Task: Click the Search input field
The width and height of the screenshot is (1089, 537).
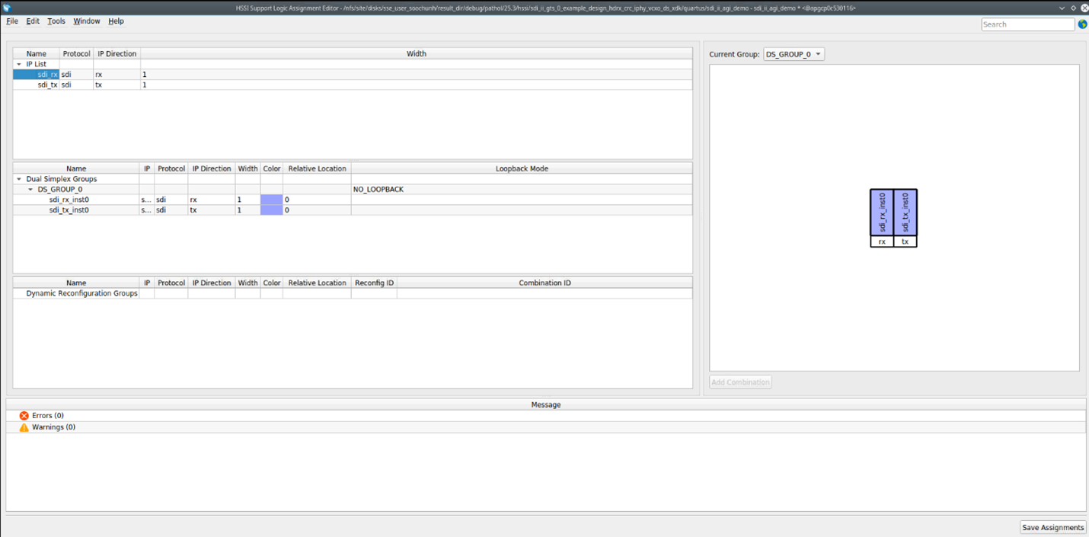Action: [1028, 24]
